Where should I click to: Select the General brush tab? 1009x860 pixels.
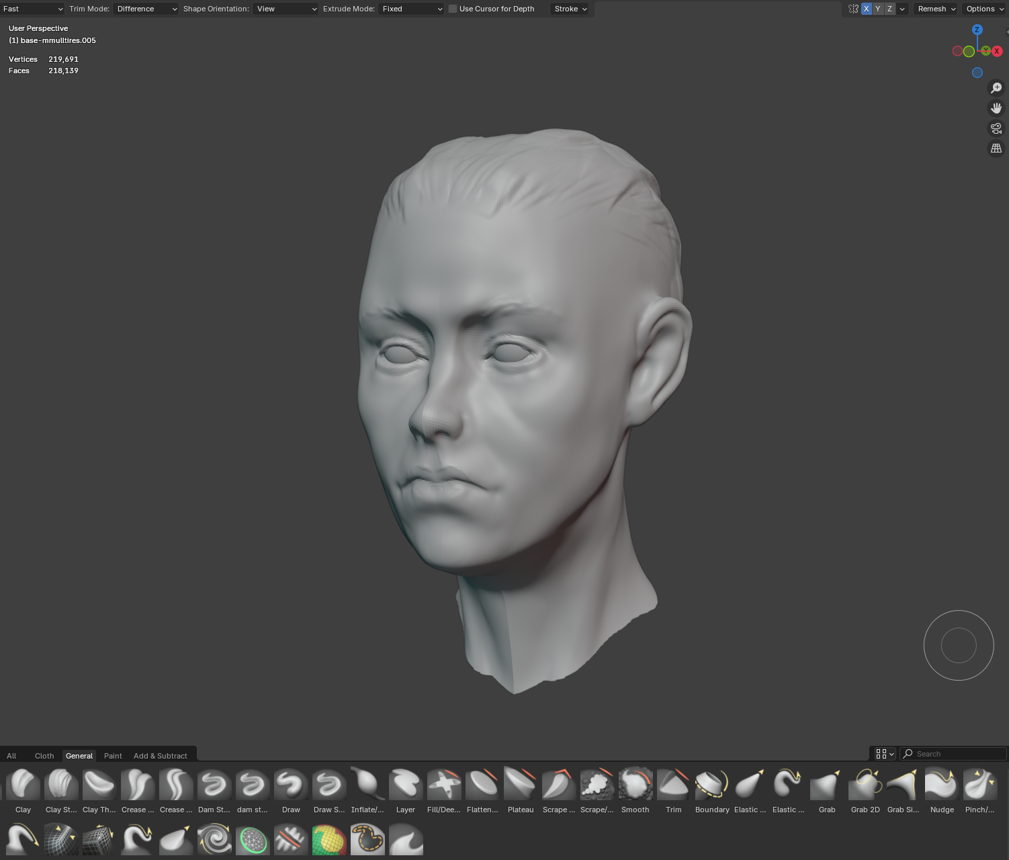(x=79, y=756)
